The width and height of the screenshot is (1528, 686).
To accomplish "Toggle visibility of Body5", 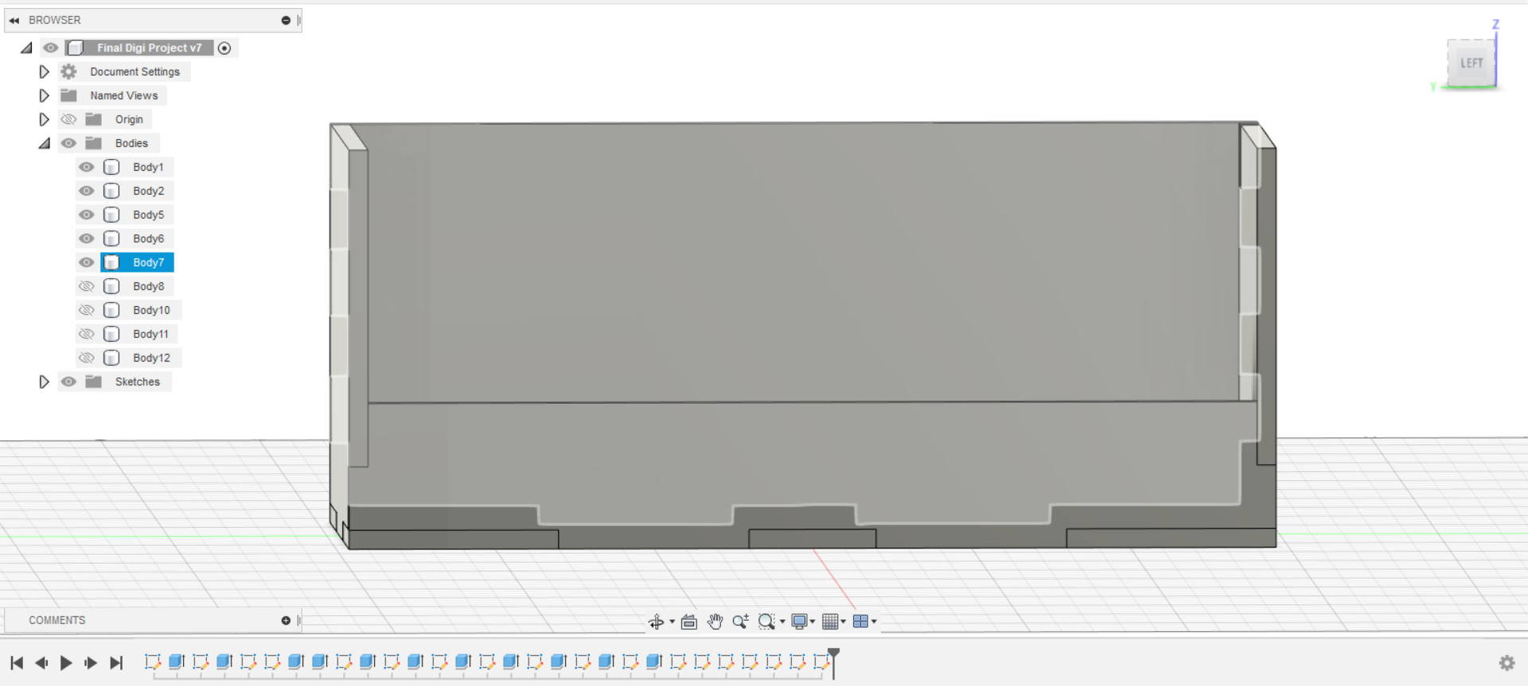I will coord(87,215).
